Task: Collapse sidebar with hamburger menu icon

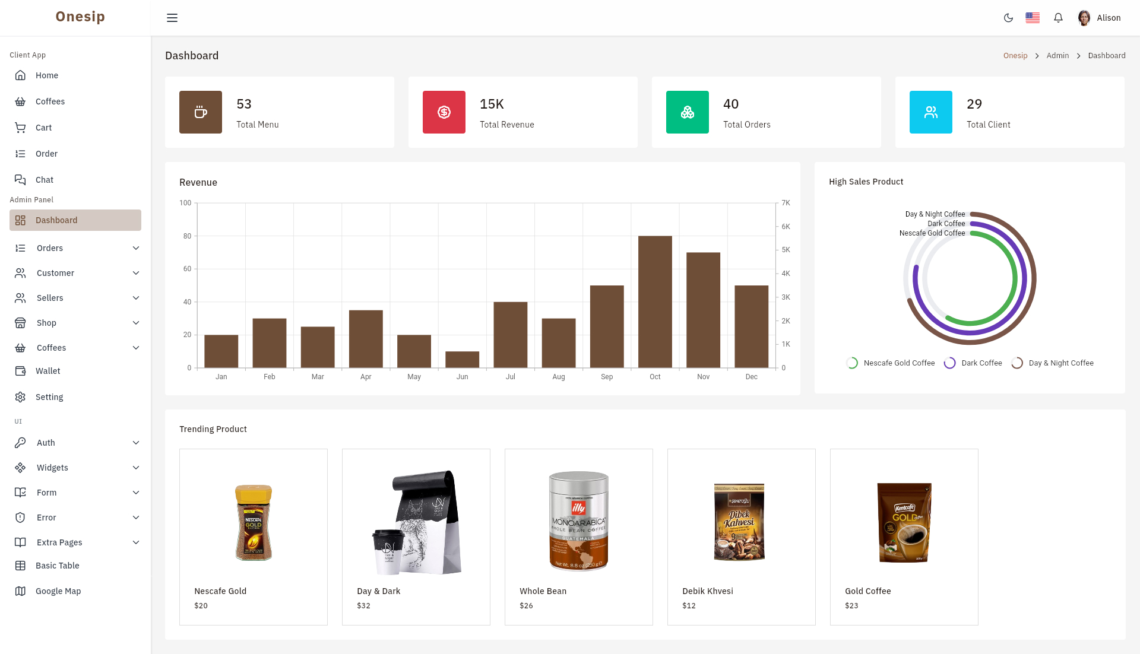Action: tap(172, 18)
